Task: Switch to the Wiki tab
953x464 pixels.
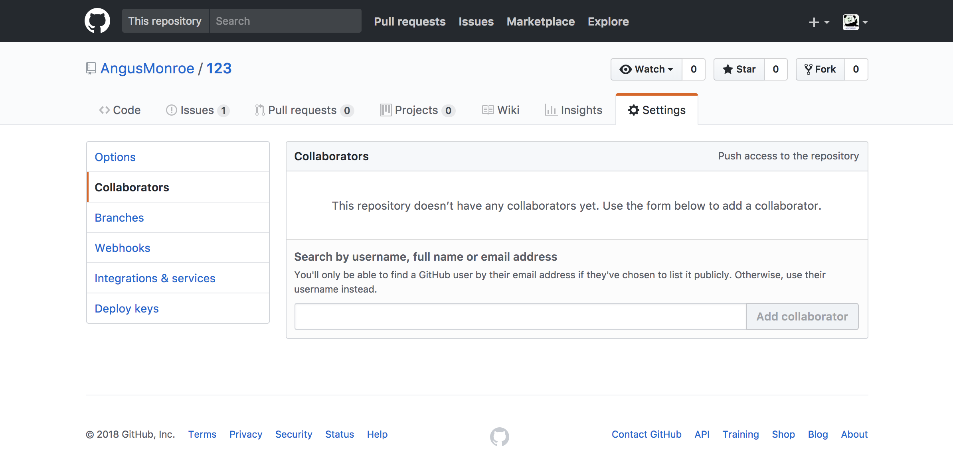Action: click(500, 110)
